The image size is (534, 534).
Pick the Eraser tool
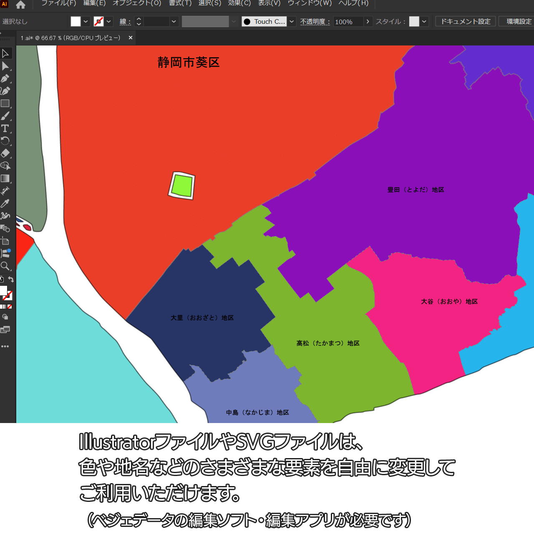pyautogui.click(x=5, y=154)
